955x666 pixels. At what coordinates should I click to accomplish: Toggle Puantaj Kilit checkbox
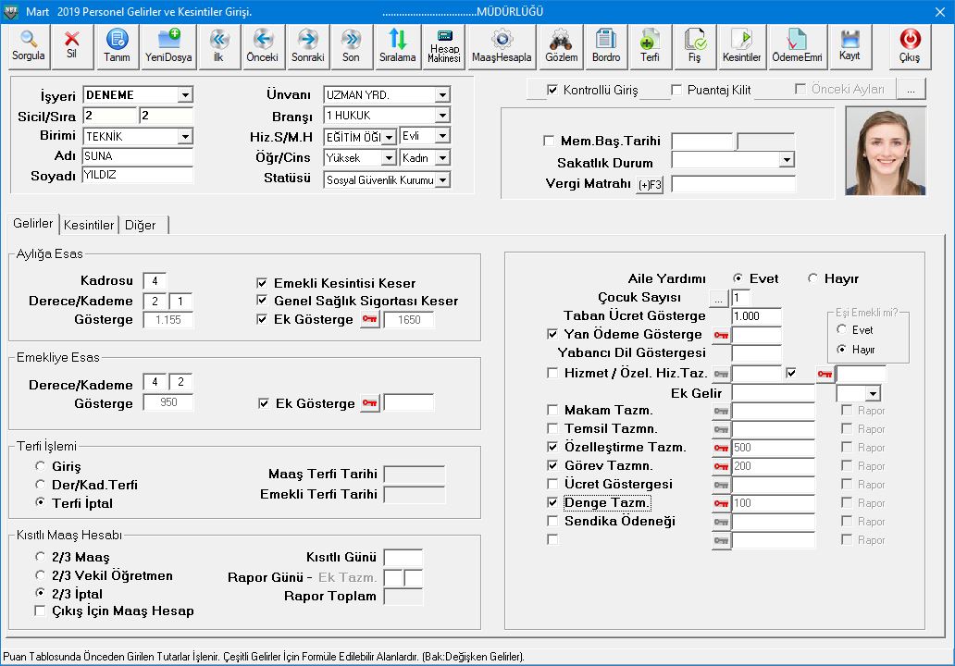[x=676, y=90]
